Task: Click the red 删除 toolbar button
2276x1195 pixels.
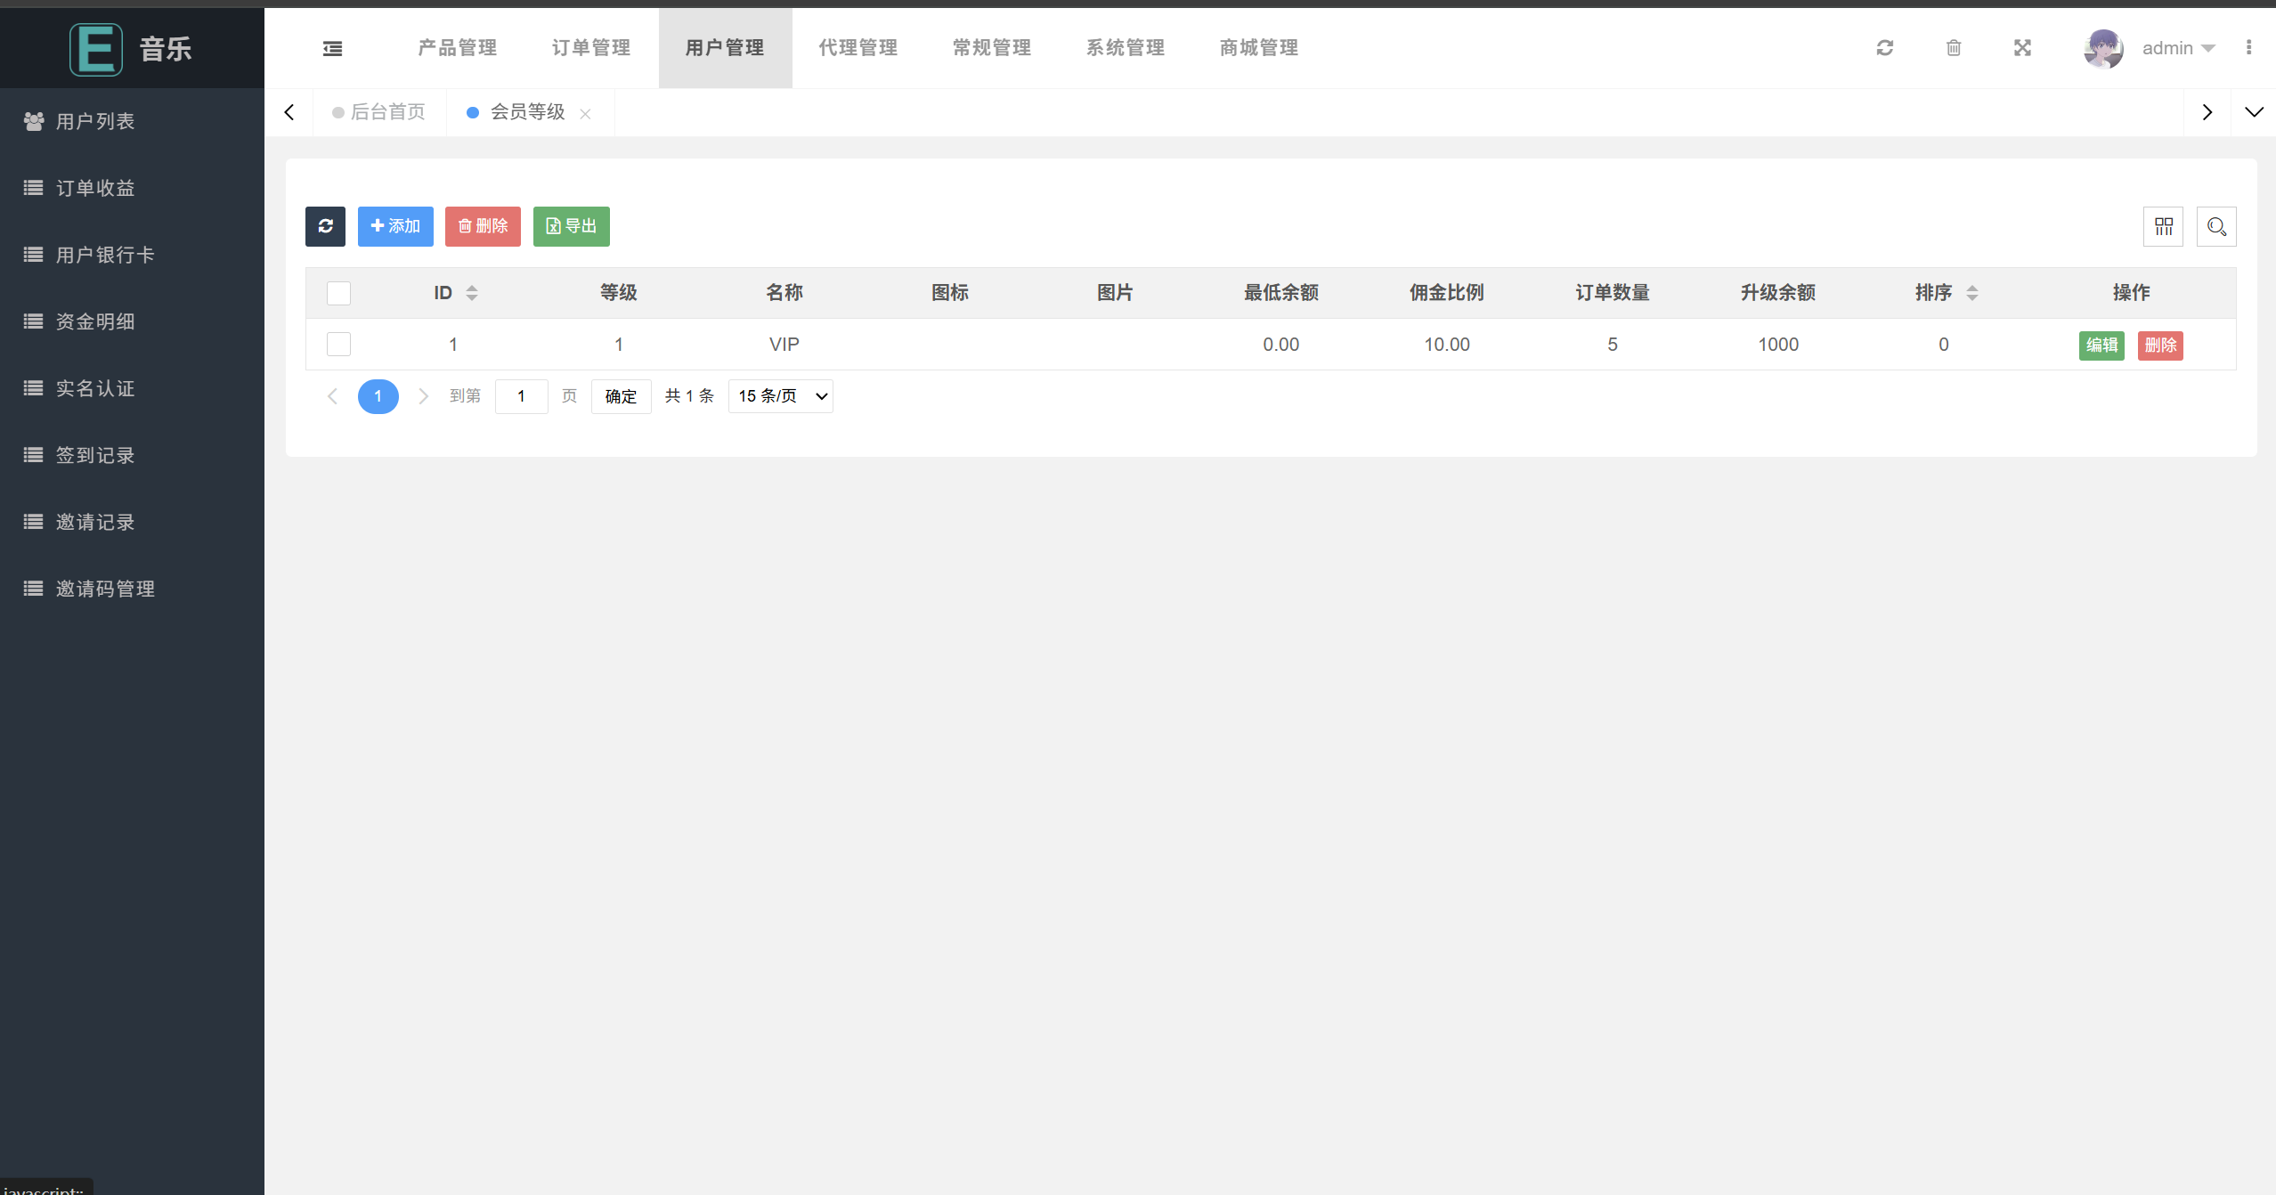Action: click(483, 226)
